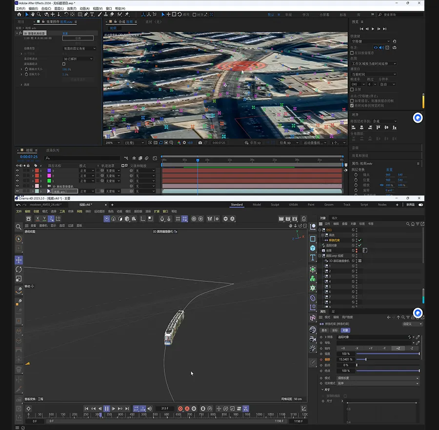The width and height of the screenshot is (439, 430).
Task: Click the strength slider in attributes
Action: point(388,354)
